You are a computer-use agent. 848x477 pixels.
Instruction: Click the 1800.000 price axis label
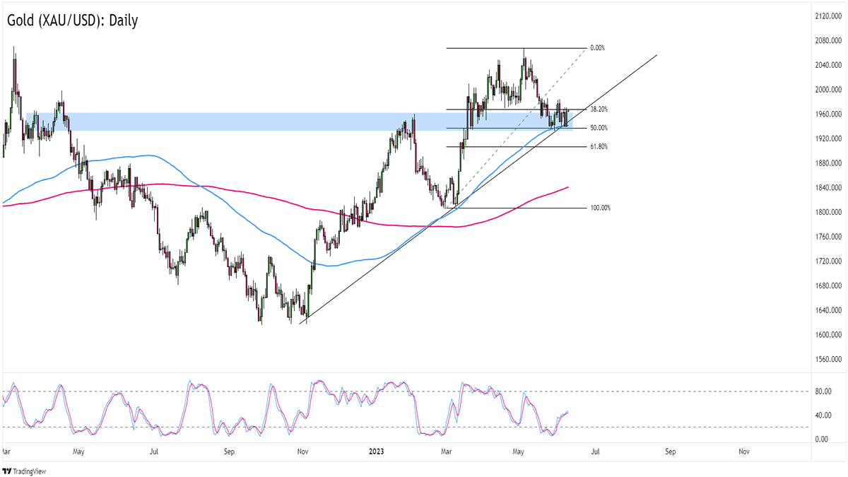point(827,212)
